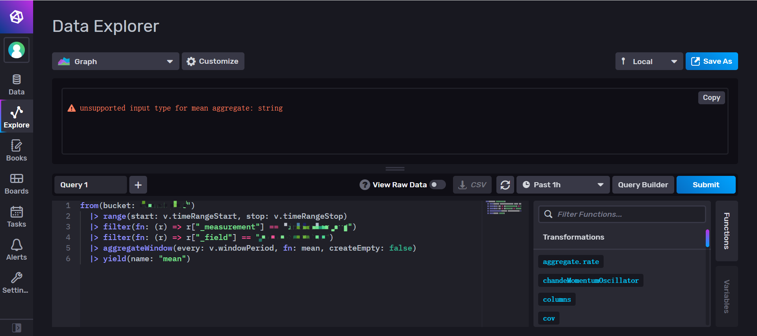This screenshot has width=757, height=336.
Task: Navigate to Tasks in sidebar
Action: coord(17,217)
